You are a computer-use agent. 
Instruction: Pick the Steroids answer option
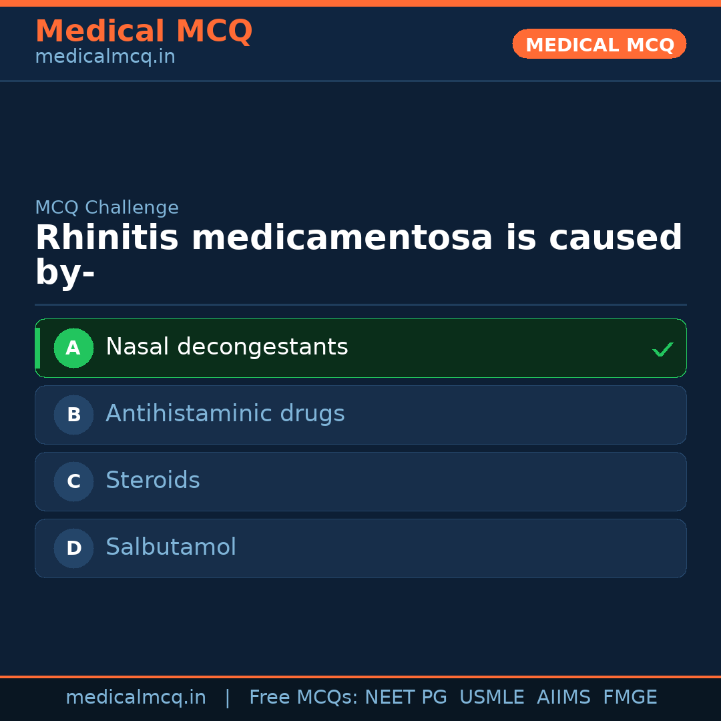click(x=153, y=481)
